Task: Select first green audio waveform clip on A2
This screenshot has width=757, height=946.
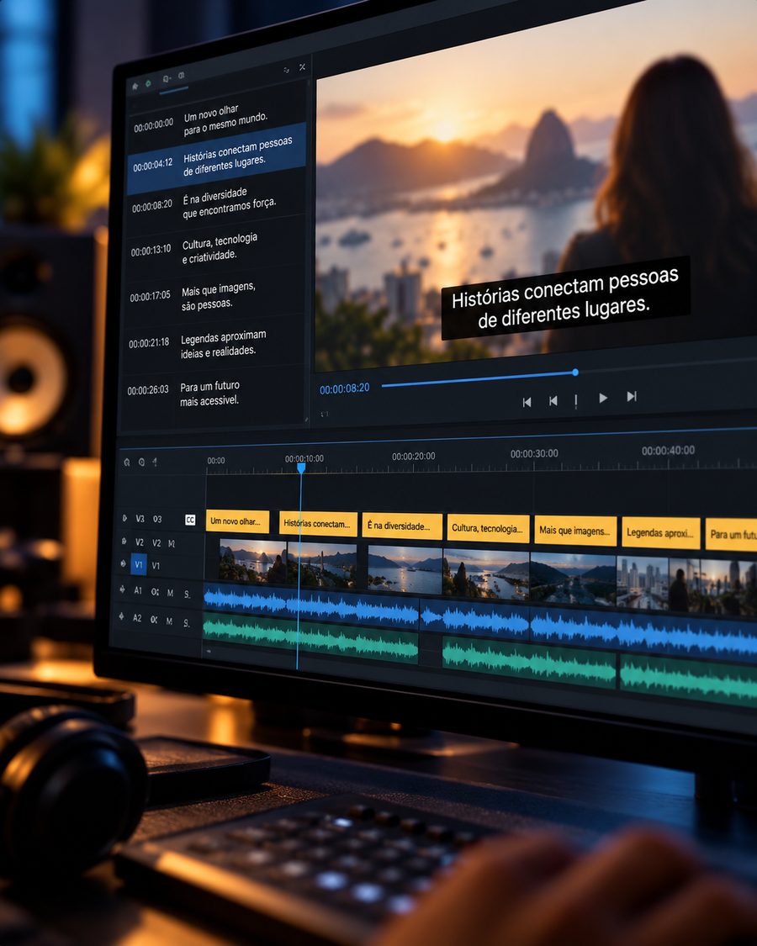Action: coord(310,637)
